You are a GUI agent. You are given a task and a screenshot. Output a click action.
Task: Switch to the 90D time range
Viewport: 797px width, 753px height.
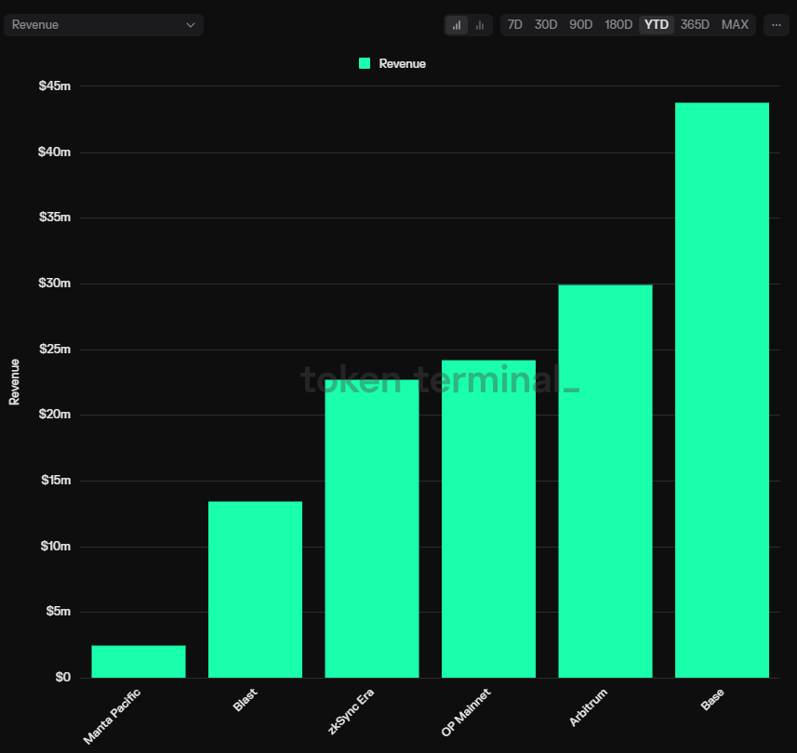pos(581,25)
